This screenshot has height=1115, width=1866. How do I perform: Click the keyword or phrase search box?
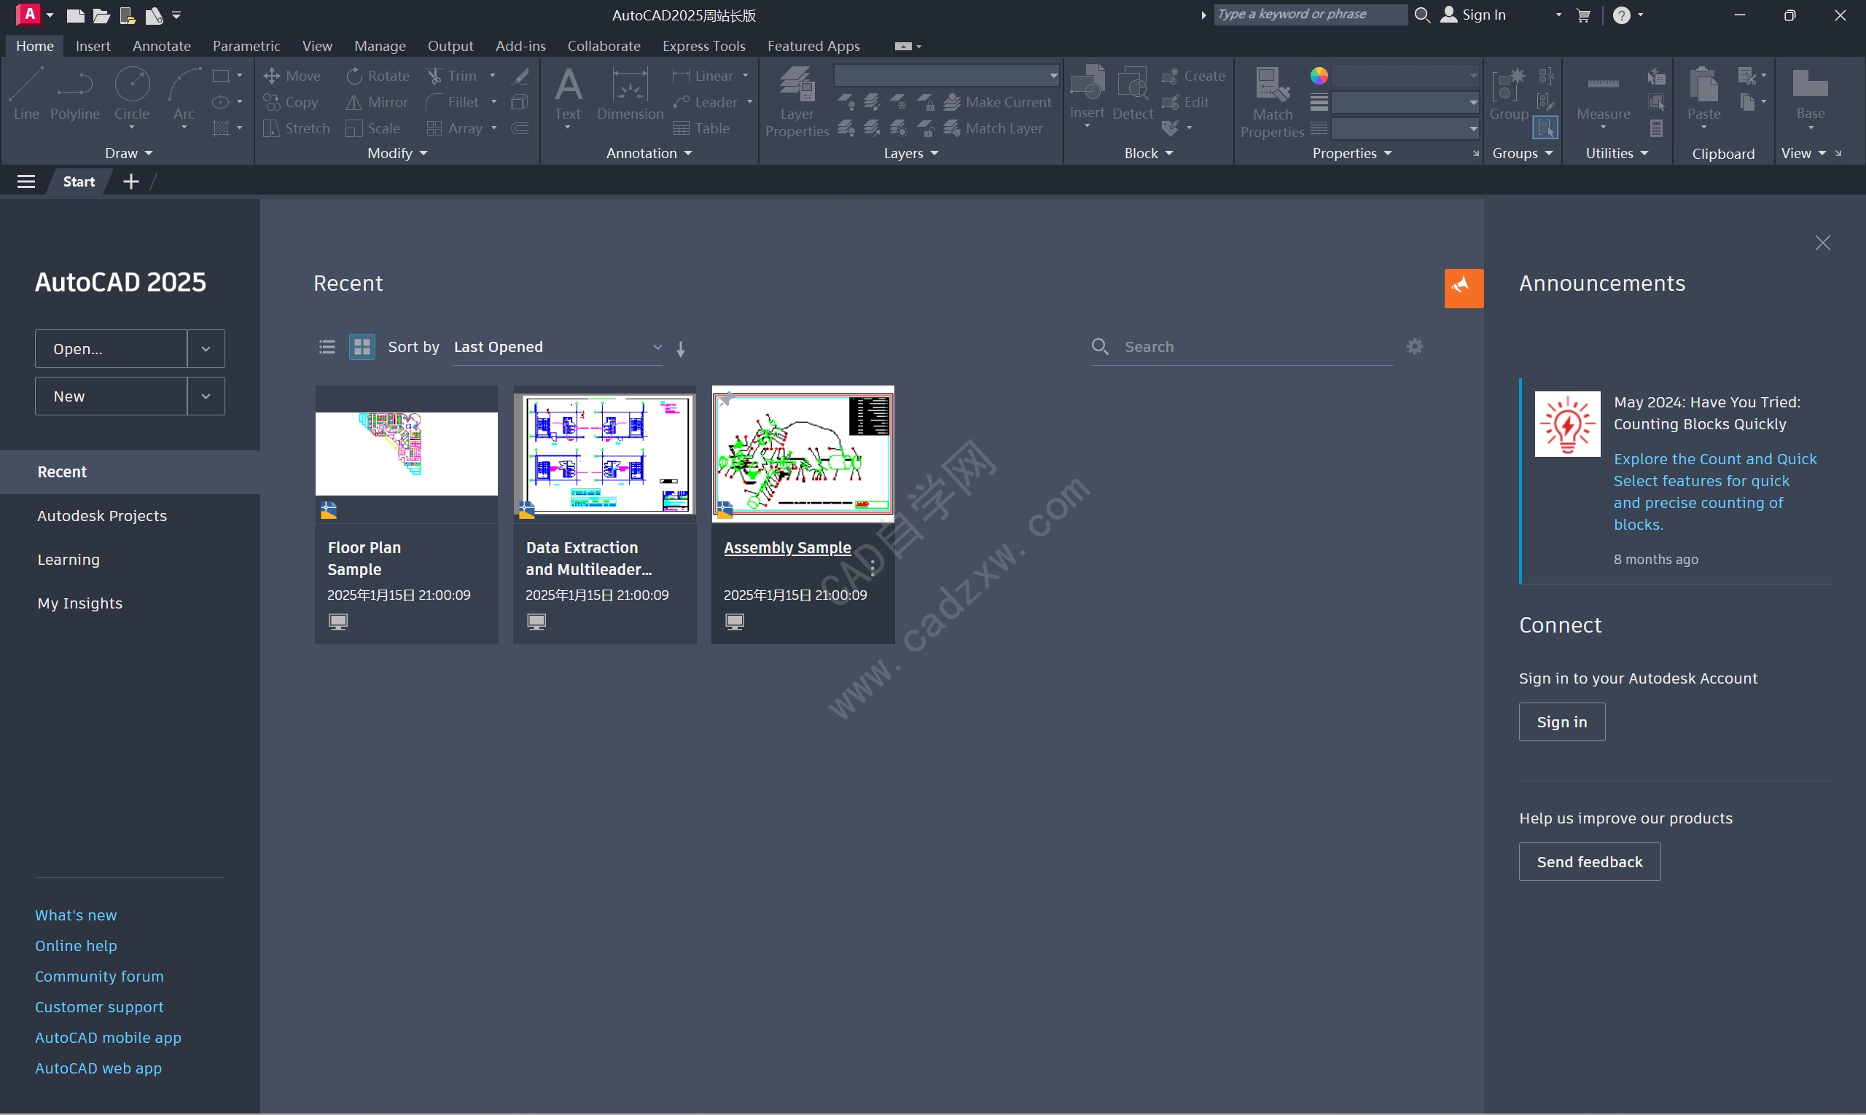pyautogui.click(x=1309, y=15)
